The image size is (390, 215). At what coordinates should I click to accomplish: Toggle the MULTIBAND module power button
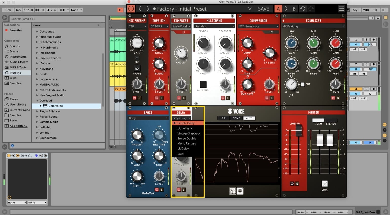[x=223, y=98]
